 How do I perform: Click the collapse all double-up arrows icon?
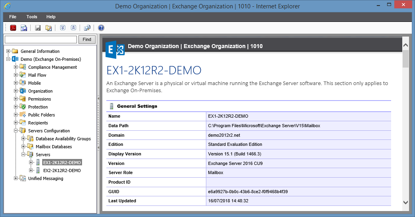point(73,28)
